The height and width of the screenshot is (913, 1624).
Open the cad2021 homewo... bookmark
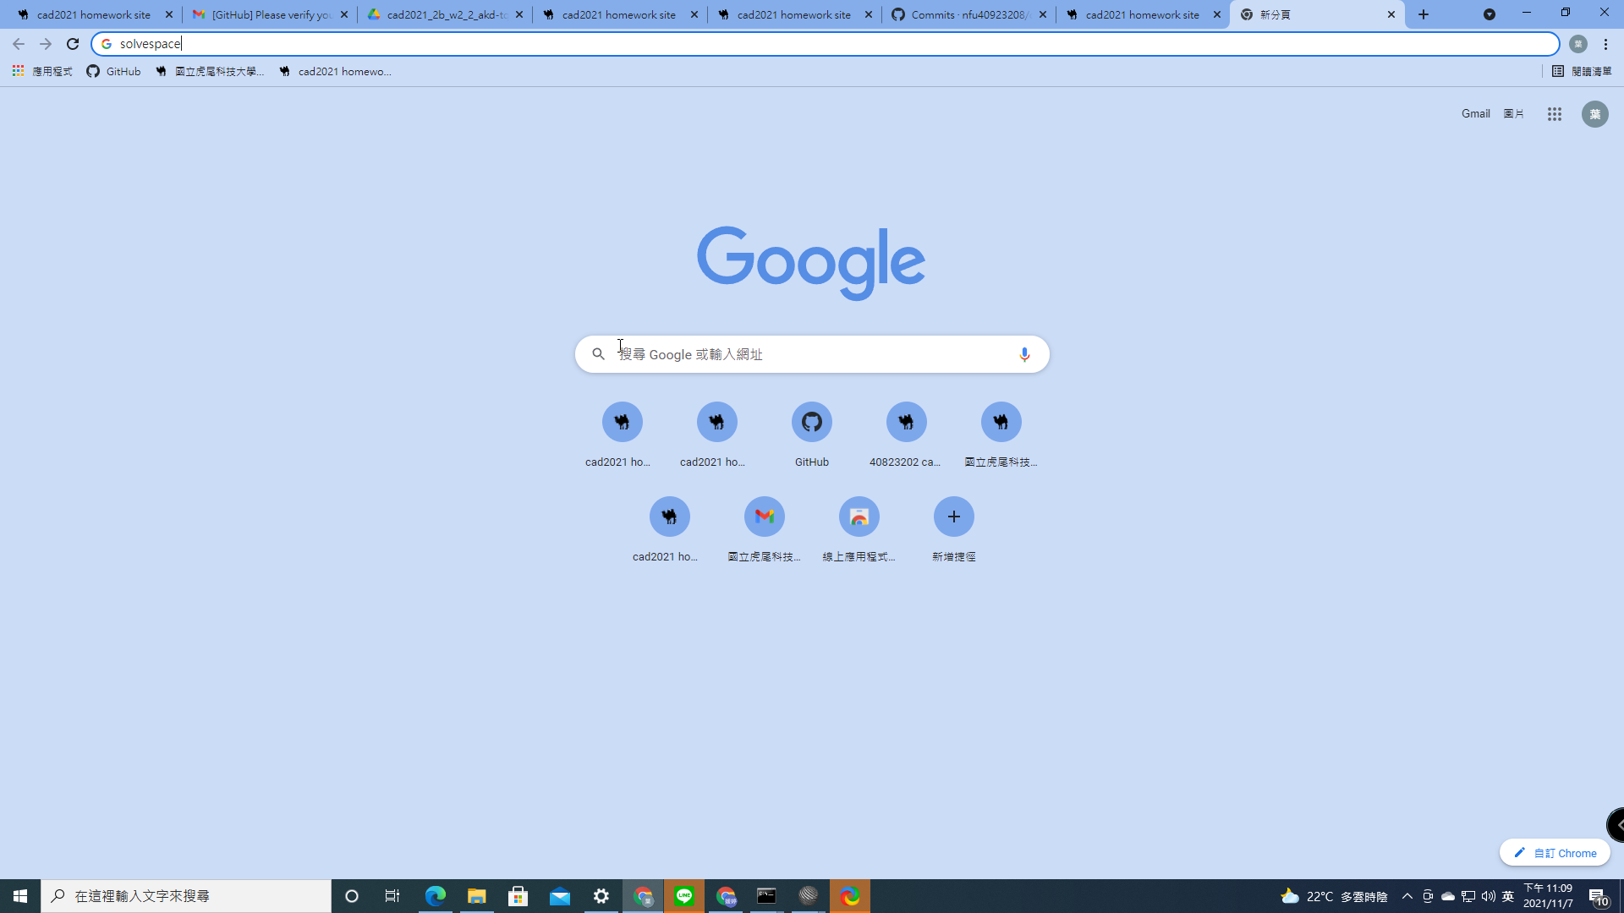(x=335, y=72)
